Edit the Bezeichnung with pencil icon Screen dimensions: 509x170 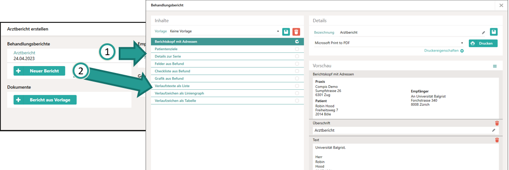point(483,32)
